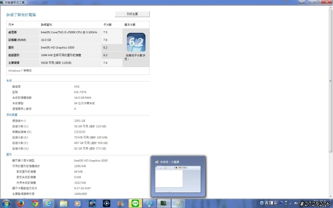Switch to the Paint window taskbar button
Screen dimensions: 333x208
[x=178, y=203]
